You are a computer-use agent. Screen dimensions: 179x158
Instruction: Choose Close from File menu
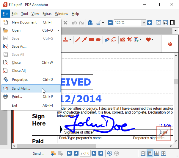tap(31, 63)
